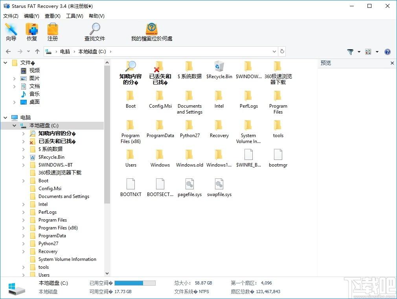Screen dimensions: 397x299
Task: Expand the Program Files tree node
Action: [x=24, y=220]
